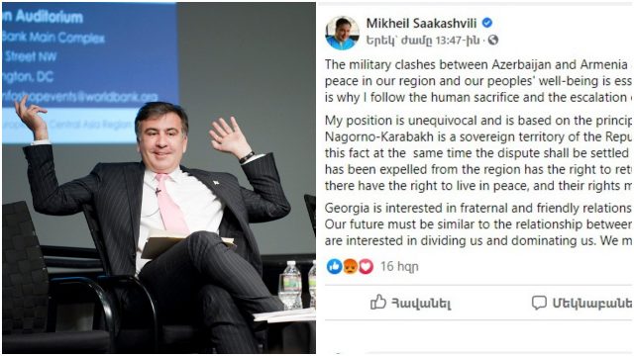
Task: Click the paragraph starting 'My position is unequivocal'
Action: point(478,152)
